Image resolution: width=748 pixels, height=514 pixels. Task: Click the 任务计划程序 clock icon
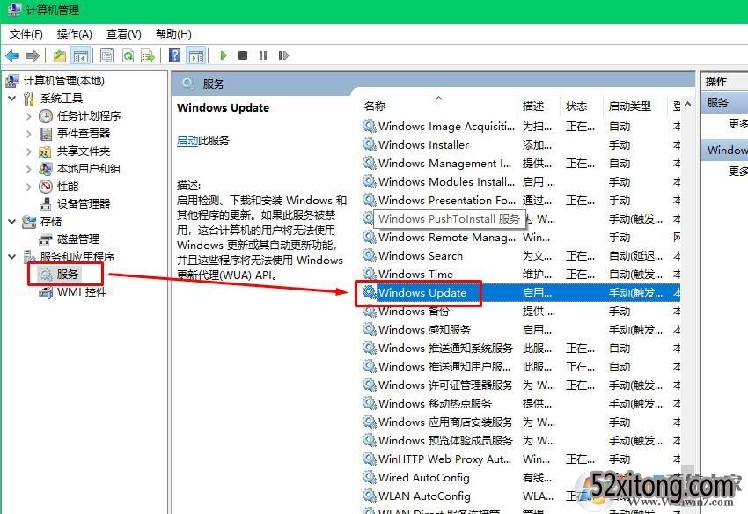point(45,116)
